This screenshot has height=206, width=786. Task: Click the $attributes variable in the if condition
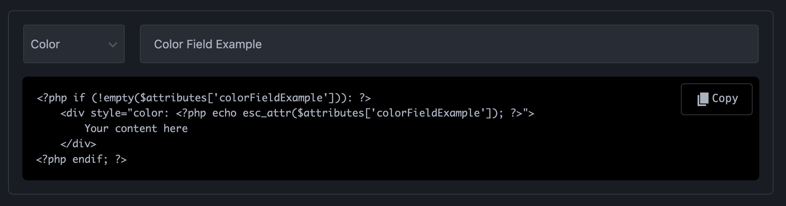click(x=173, y=98)
